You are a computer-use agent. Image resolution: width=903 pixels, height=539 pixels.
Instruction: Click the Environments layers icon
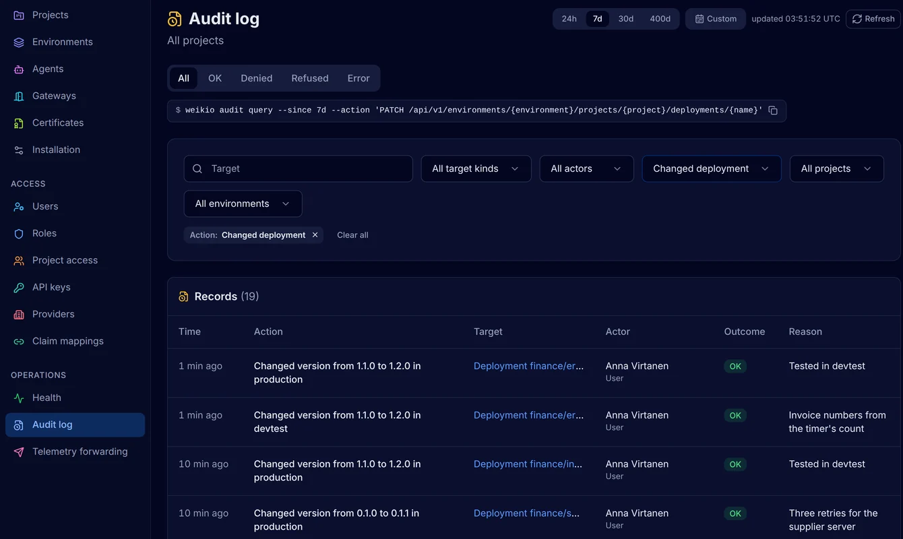coord(19,42)
